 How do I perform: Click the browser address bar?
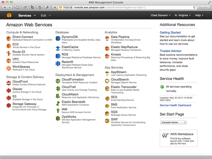tap(127, 7)
